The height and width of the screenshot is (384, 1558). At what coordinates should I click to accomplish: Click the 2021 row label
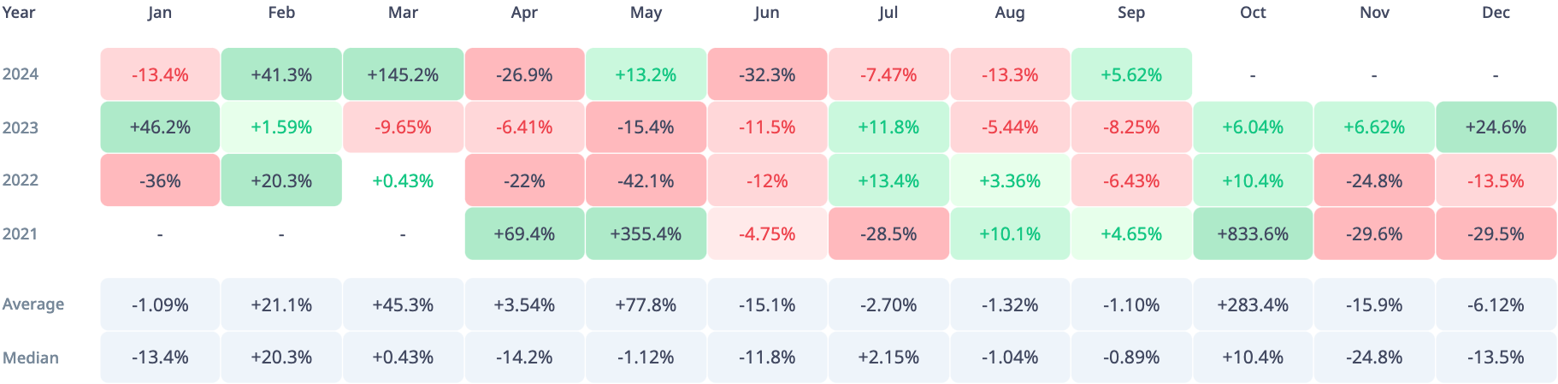click(x=21, y=233)
